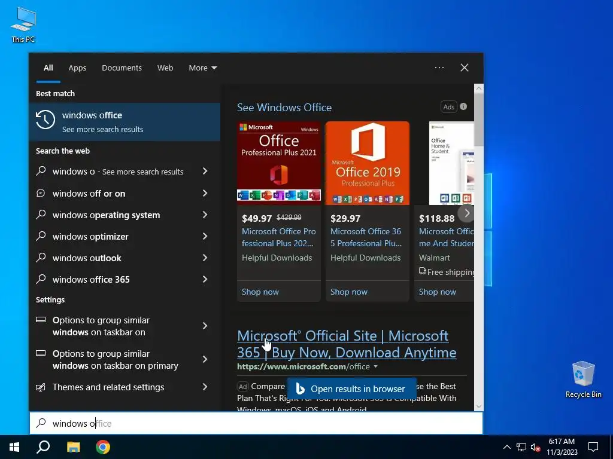Image resolution: width=613 pixels, height=459 pixels.
Task: Click the results pane scrollbar thumb
Action: click(479, 120)
